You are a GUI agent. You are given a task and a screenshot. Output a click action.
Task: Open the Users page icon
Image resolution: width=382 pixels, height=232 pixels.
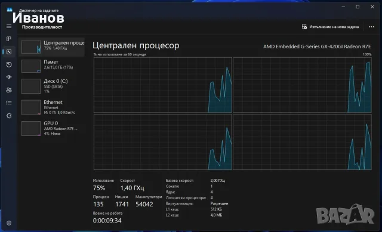pyautogui.click(x=9, y=90)
